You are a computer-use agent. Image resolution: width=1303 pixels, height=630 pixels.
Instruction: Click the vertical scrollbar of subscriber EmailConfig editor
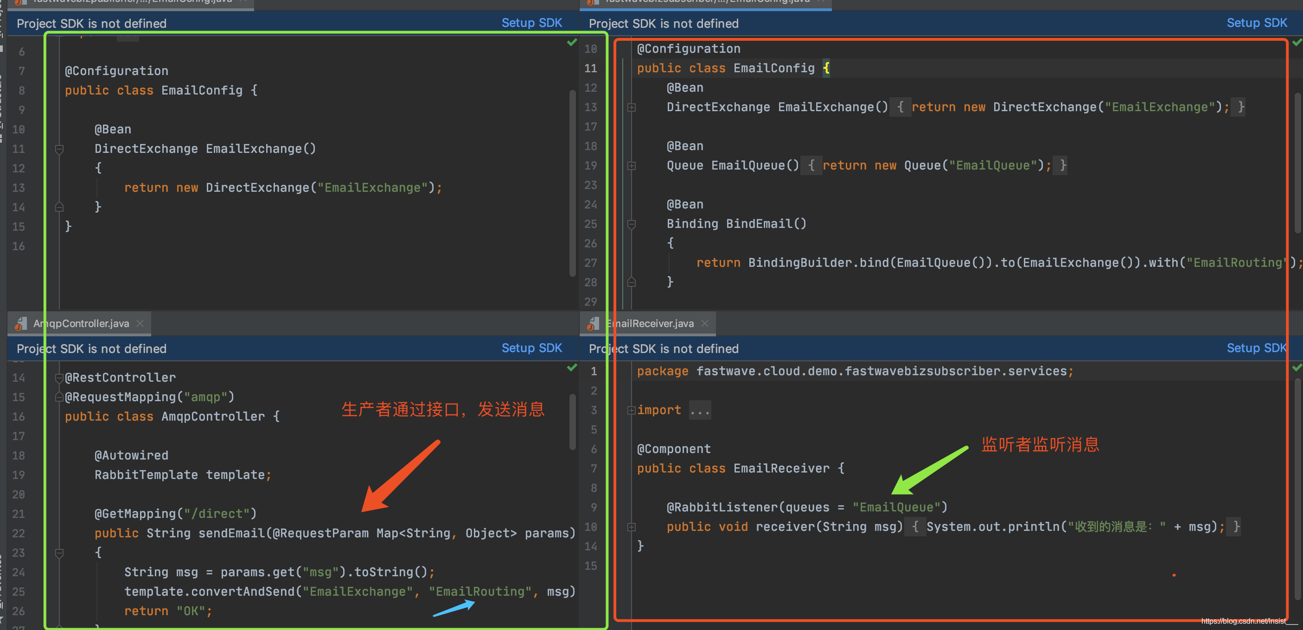(1298, 163)
